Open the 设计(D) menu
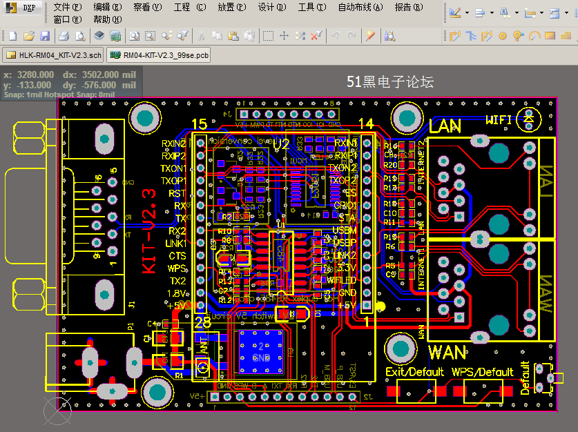Screen dimensions: 578x432 (x=271, y=7)
